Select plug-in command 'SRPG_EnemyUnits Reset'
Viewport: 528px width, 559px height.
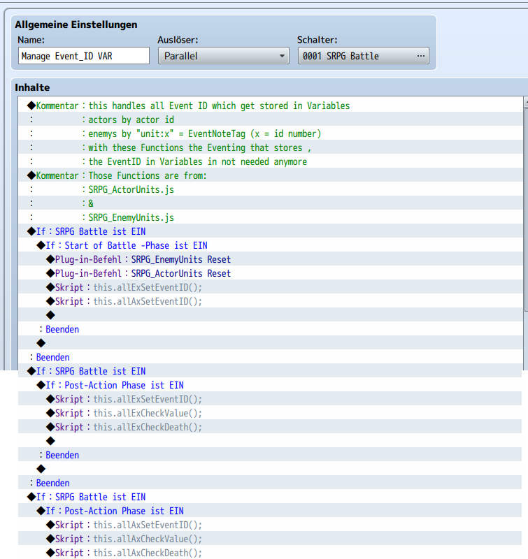click(271, 259)
